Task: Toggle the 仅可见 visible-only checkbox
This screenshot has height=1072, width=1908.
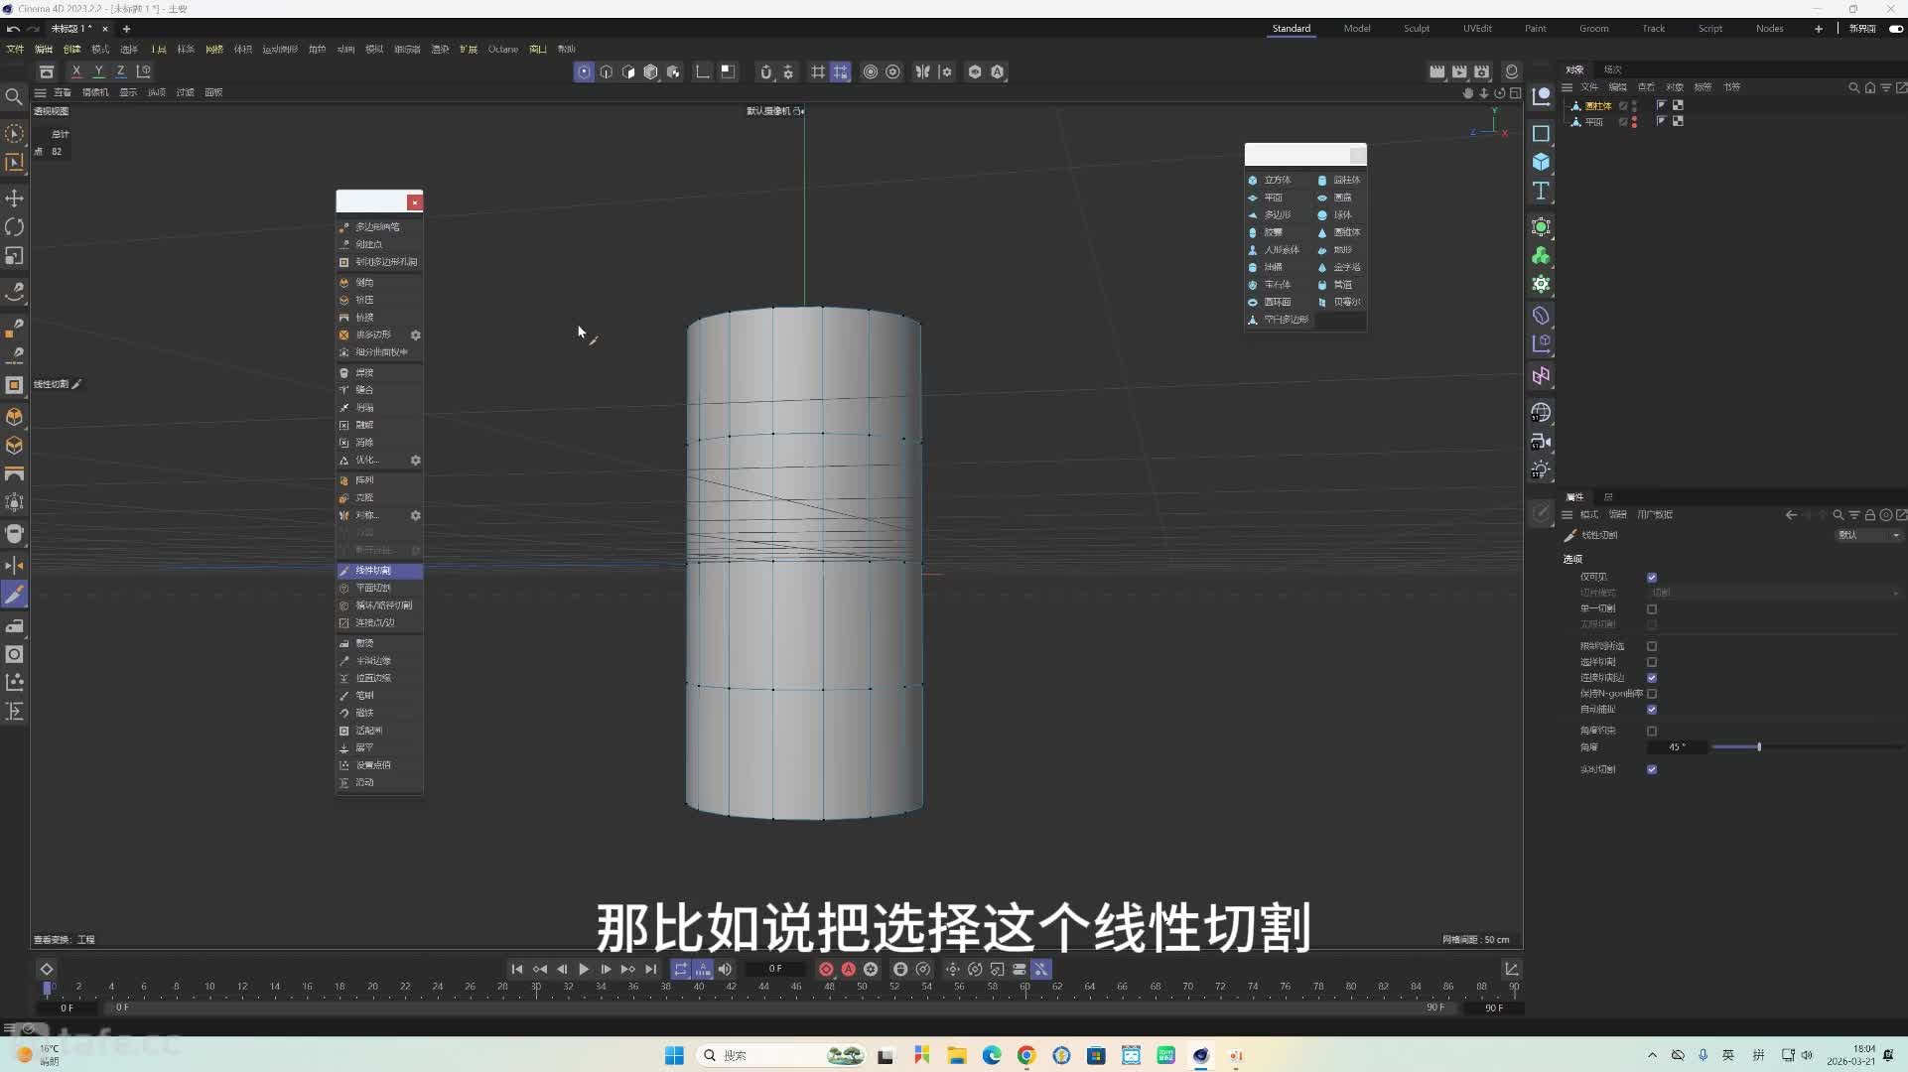Action: [x=1652, y=577]
